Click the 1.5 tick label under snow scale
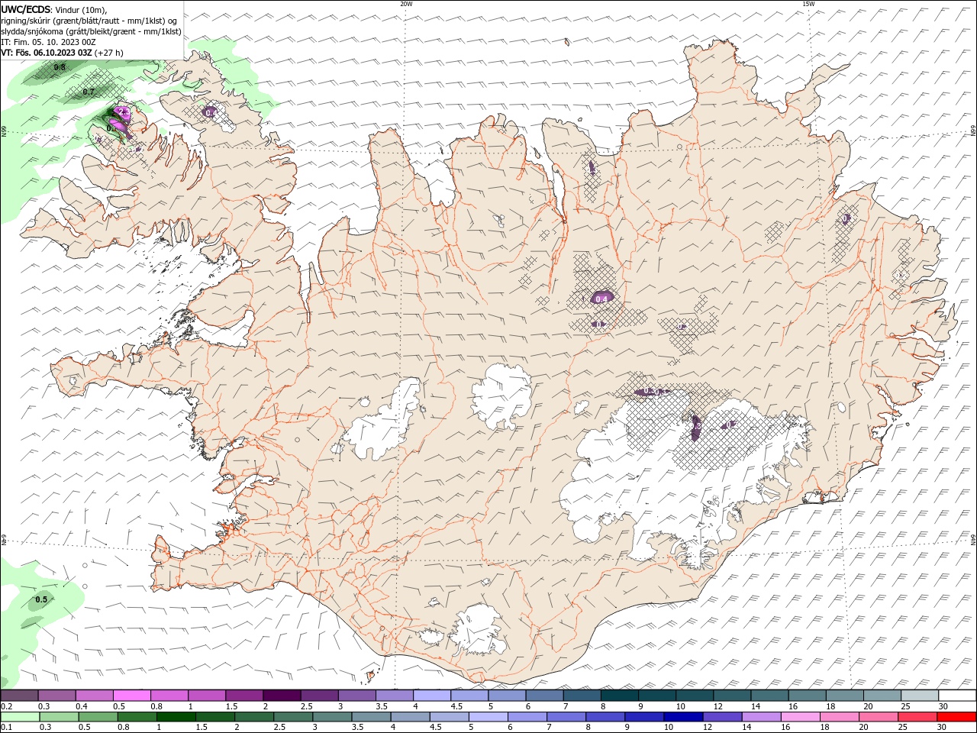Viewport: 977px width, 733px height. pyautogui.click(x=231, y=706)
